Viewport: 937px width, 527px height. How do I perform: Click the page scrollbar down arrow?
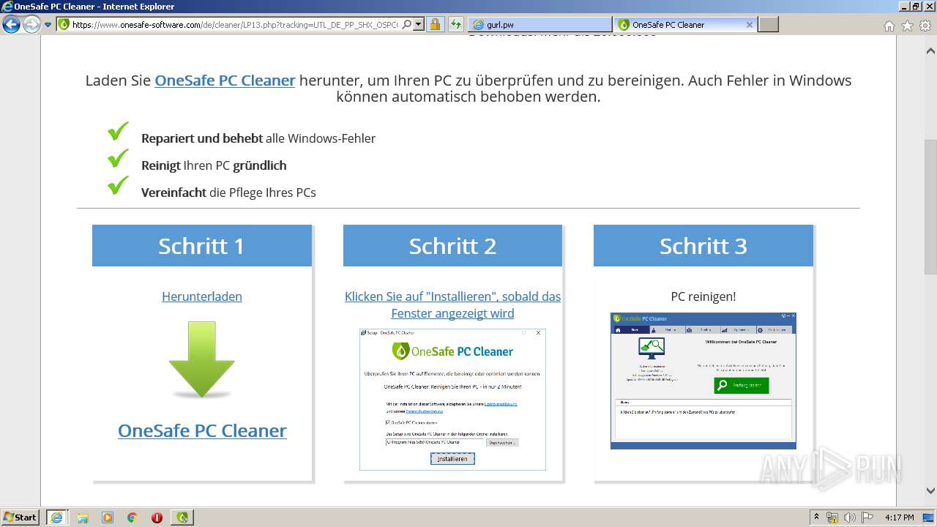pos(930,491)
